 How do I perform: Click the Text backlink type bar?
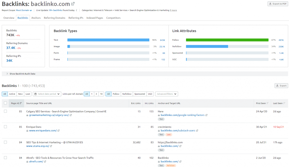108,40
